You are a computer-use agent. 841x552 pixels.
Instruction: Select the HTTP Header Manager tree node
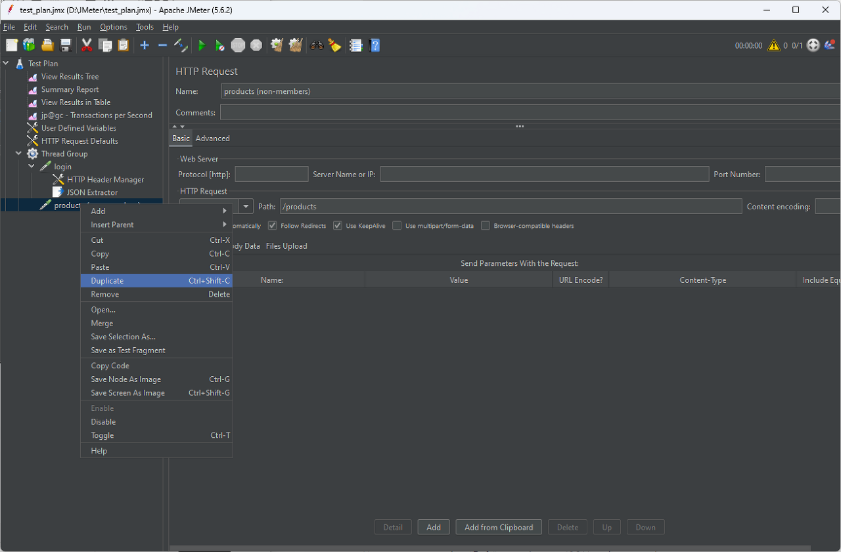click(x=105, y=180)
